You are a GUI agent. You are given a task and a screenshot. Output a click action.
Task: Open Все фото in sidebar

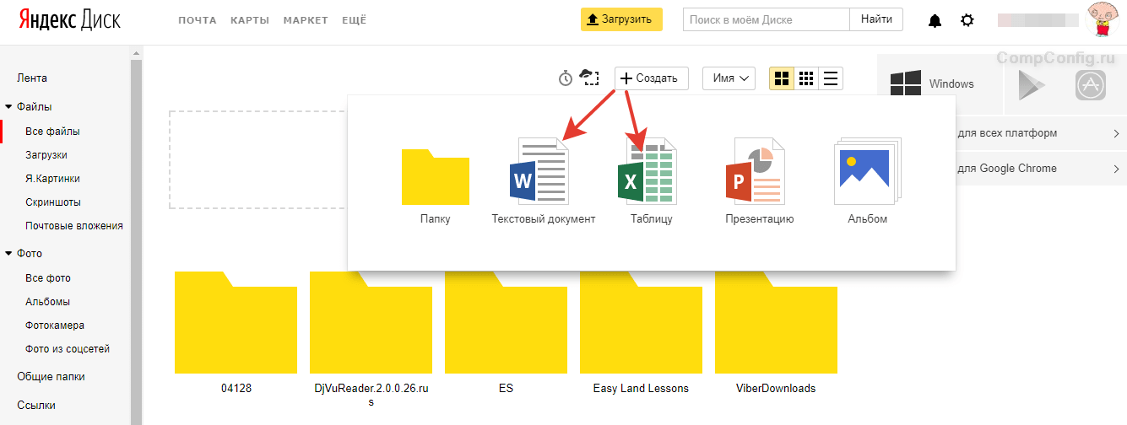[48, 278]
